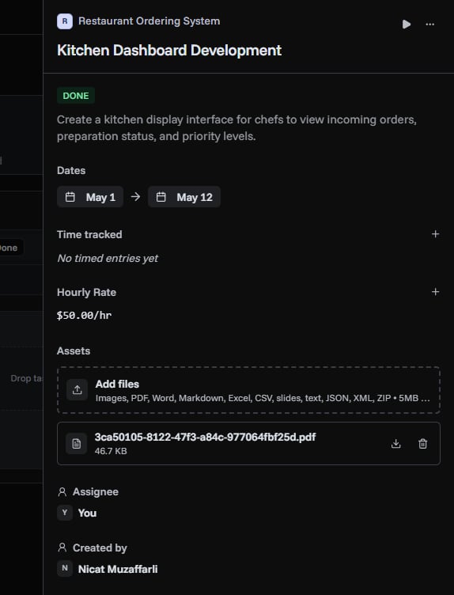Image resolution: width=454 pixels, height=595 pixels.
Task: Add a time entry with the plus icon
Action: click(x=436, y=234)
